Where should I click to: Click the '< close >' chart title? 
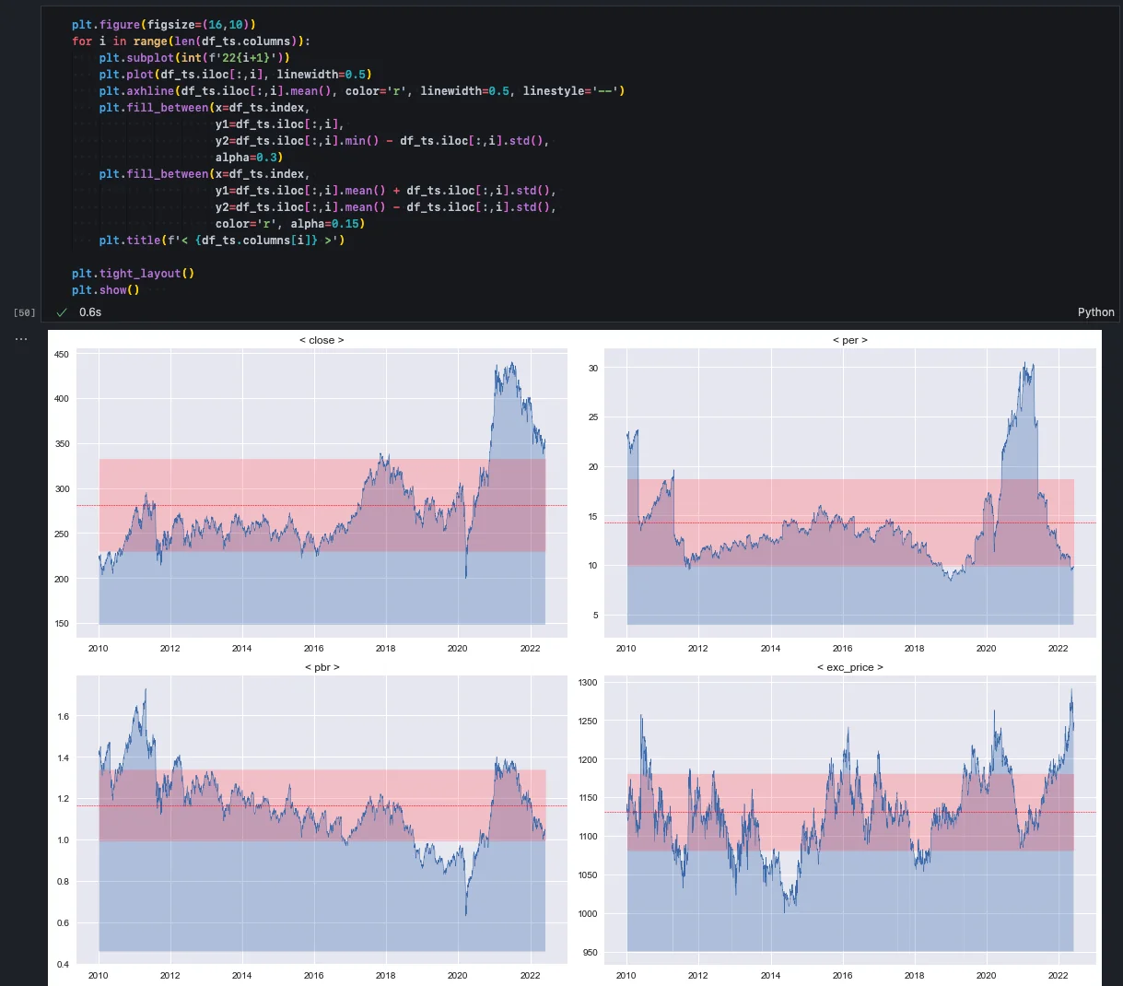point(322,340)
